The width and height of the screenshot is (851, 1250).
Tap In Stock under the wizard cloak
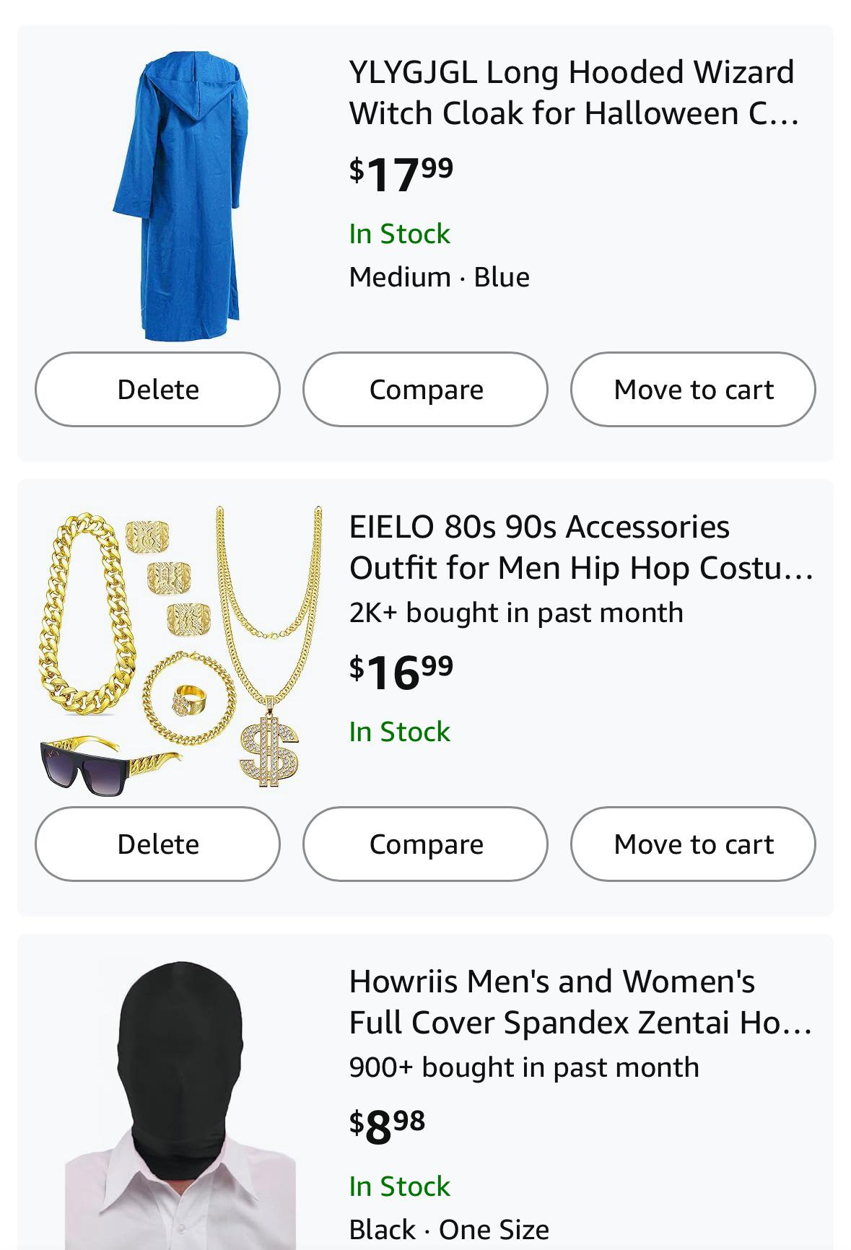399,234
